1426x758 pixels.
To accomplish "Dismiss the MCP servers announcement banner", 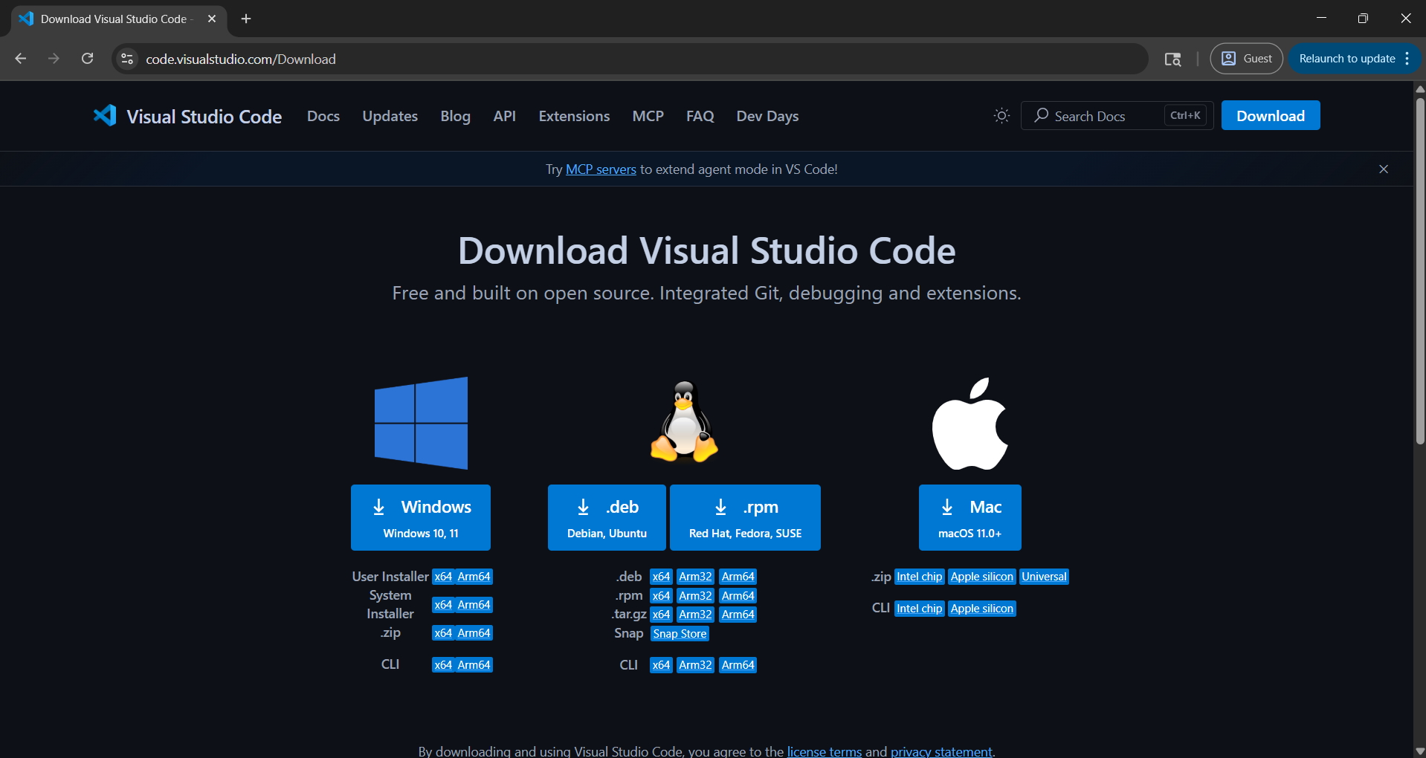I will (1383, 169).
